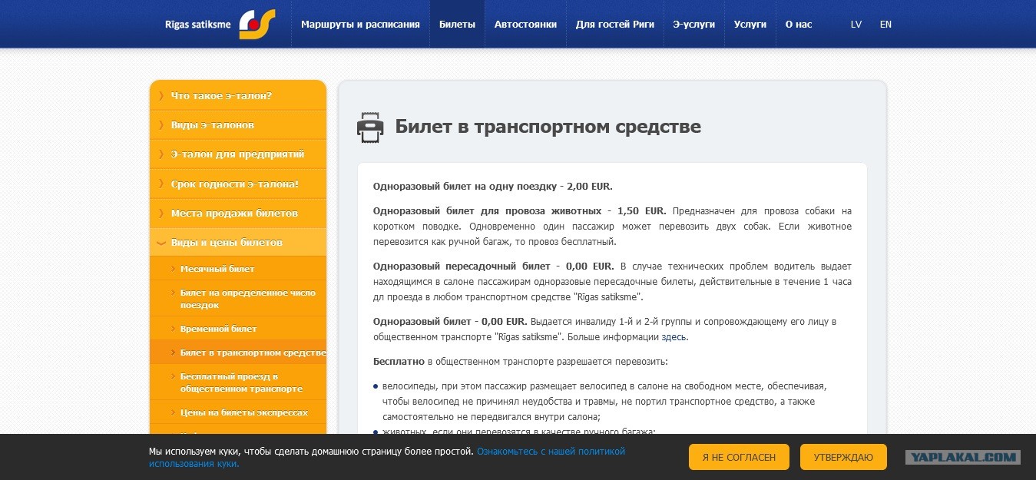Switch language to LV
This screenshot has width=1036, height=480.
(x=856, y=25)
